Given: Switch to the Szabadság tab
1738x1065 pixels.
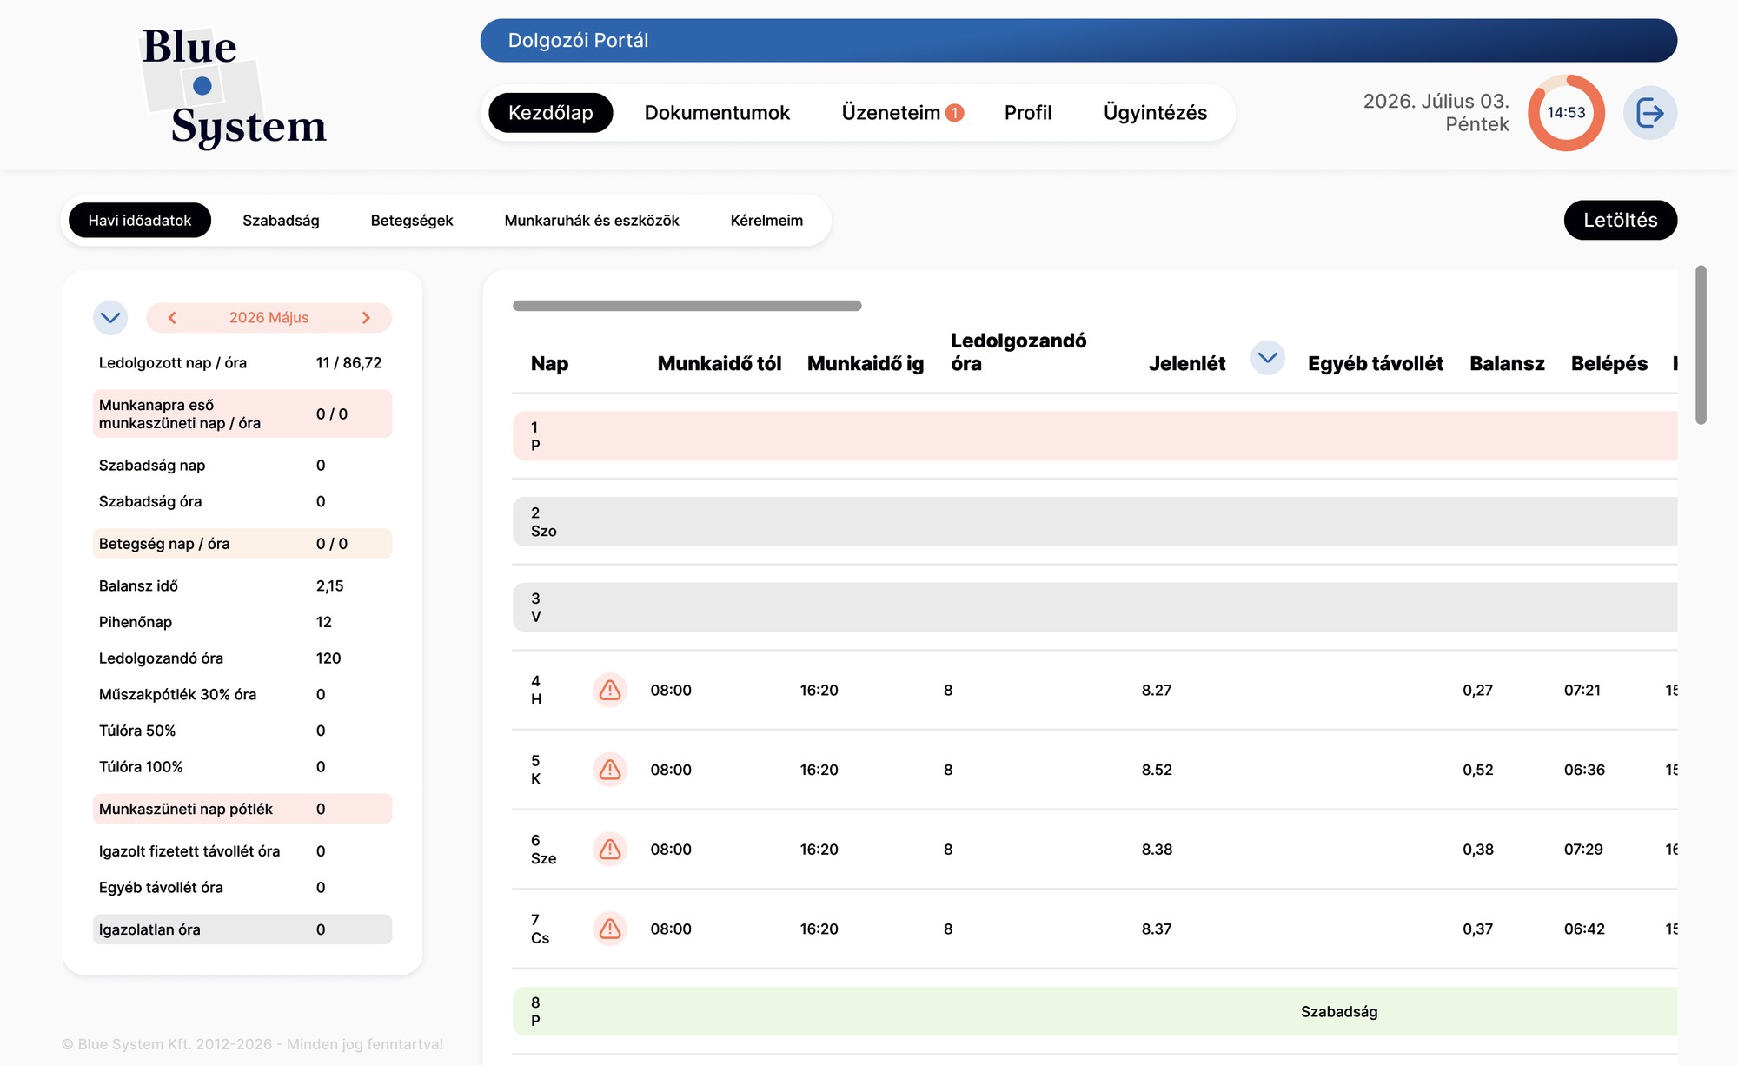Looking at the screenshot, I should pos(281,221).
